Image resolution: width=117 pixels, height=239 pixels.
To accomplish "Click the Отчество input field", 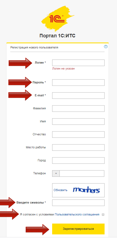I will [78, 135].
